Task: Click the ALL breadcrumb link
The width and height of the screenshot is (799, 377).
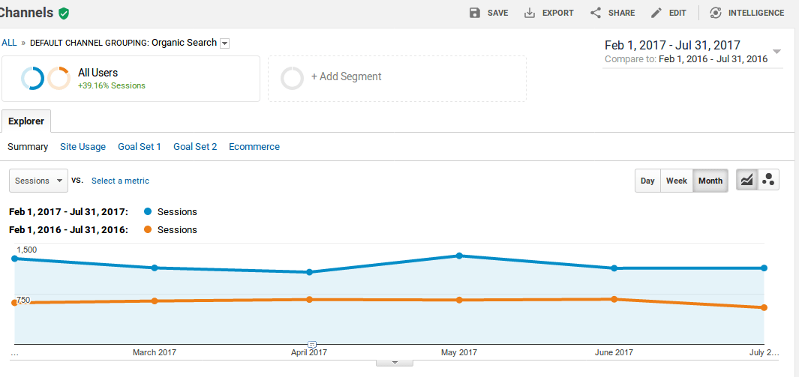Action: pos(9,43)
